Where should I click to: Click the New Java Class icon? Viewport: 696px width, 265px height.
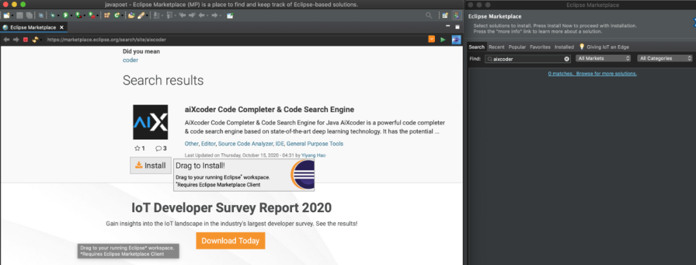click(x=117, y=15)
